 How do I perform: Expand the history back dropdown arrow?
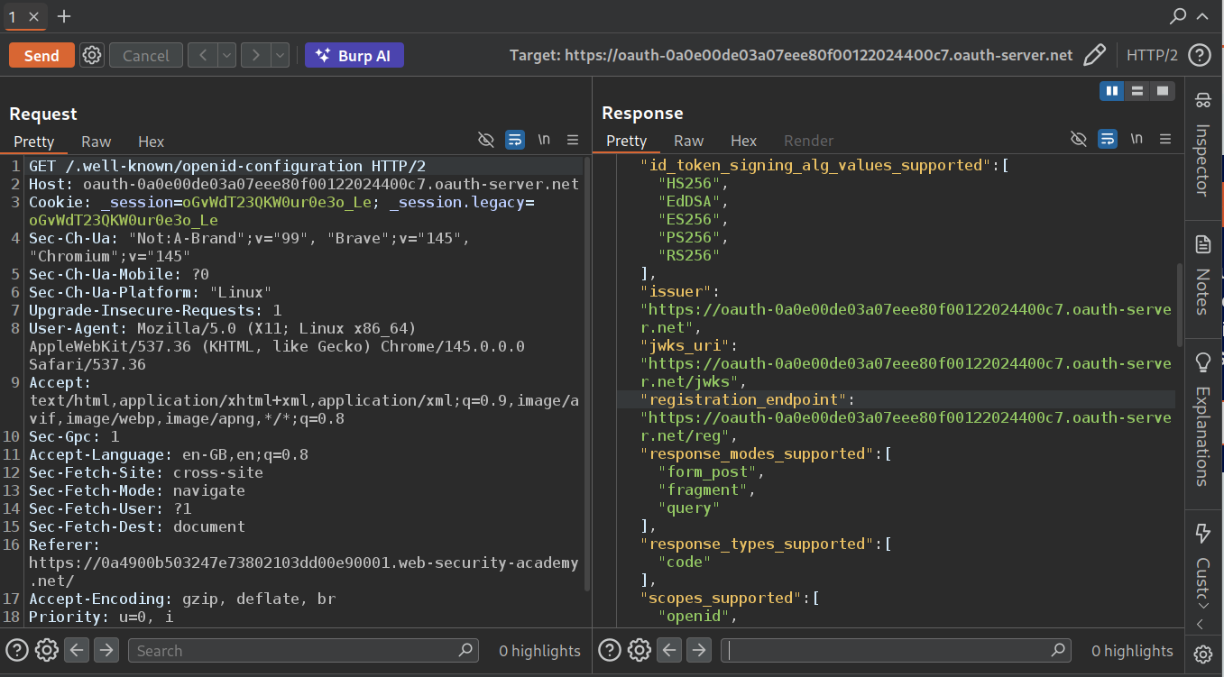click(x=226, y=55)
